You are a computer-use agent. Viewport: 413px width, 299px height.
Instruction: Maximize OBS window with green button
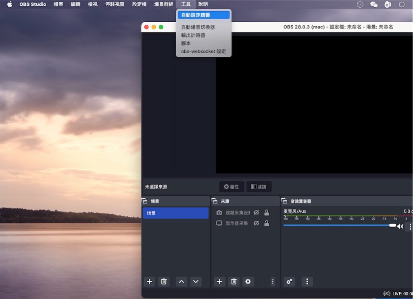[161, 27]
